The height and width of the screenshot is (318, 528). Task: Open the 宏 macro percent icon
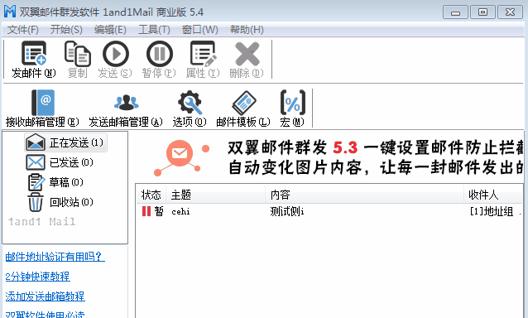click(x=293, y=103)
